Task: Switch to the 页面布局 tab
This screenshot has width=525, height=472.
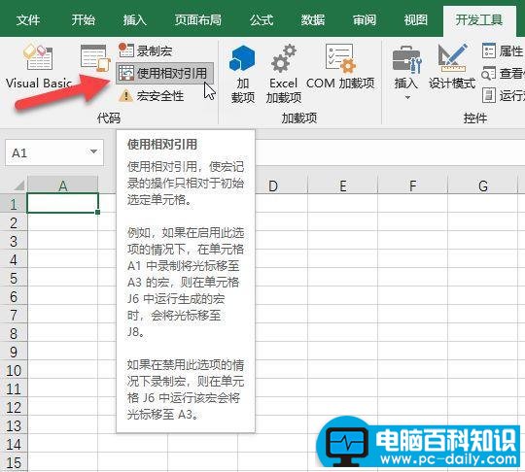Action: coord(198,20)
